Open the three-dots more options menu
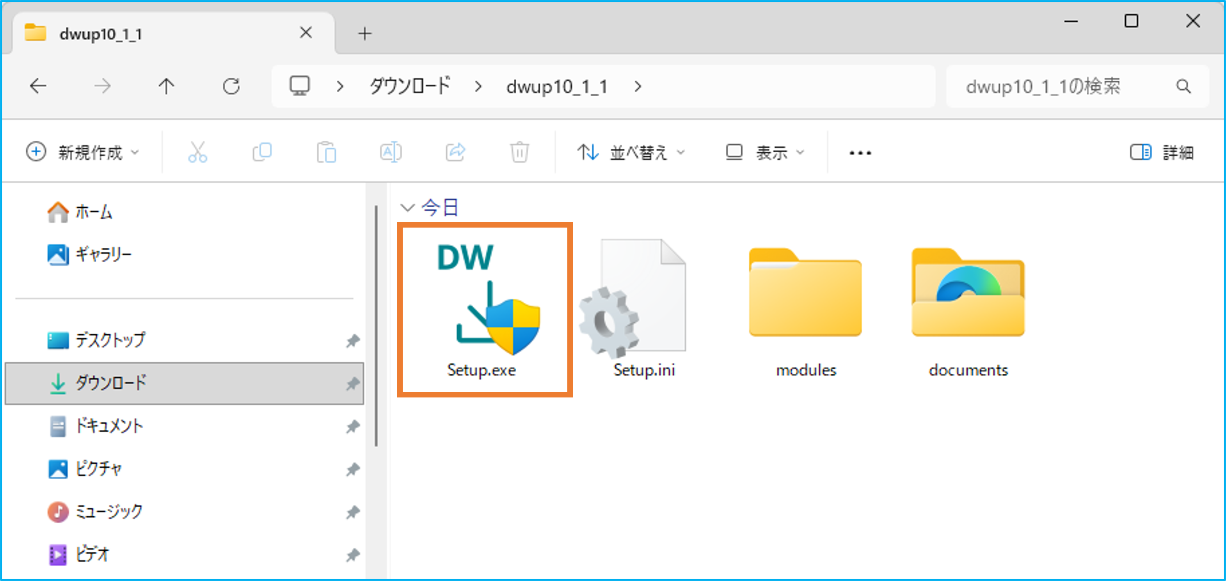Viewport: 1226px width, 581px height. 860,153
